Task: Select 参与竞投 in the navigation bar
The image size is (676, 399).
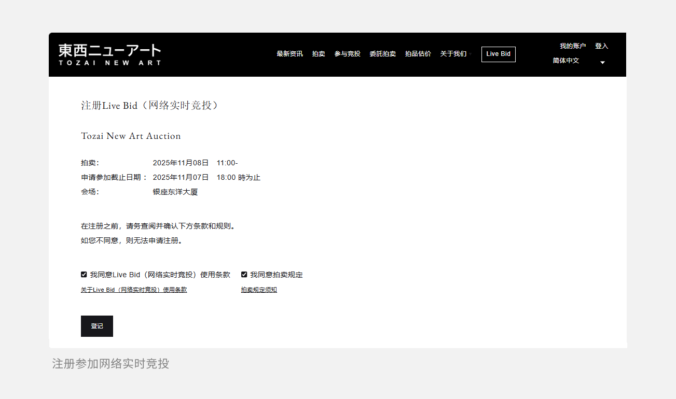Action: (347, 54)
